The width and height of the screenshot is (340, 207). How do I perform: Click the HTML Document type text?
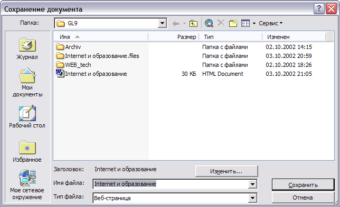point(223,74)
